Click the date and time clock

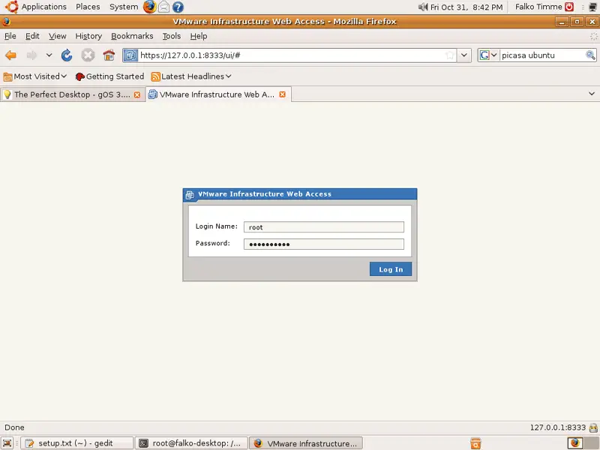point(466,7)
